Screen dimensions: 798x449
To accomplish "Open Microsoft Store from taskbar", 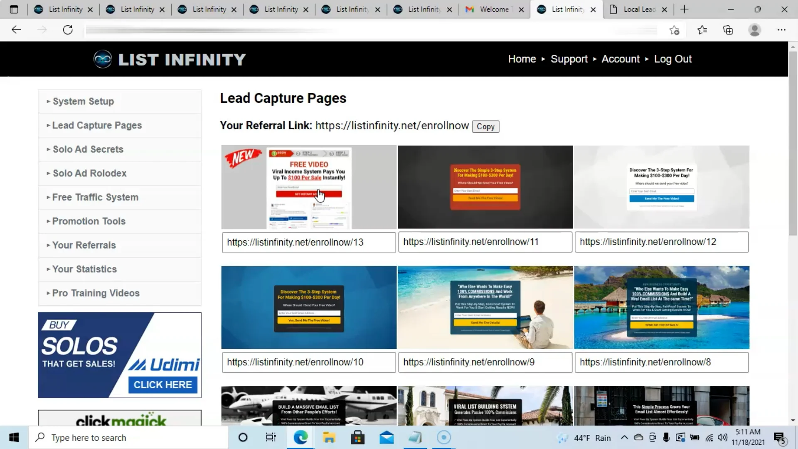I will pyautogui.click(x=357, y=437).
